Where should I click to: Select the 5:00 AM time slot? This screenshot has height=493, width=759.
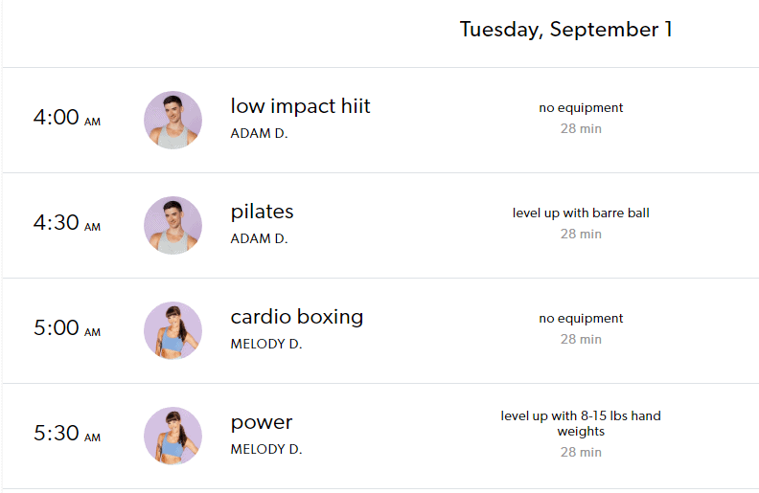tap(67, 328)
